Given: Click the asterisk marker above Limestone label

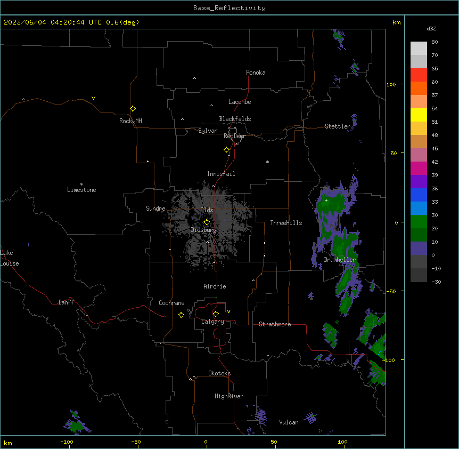Looking at the screenshot, I should 81,185.
